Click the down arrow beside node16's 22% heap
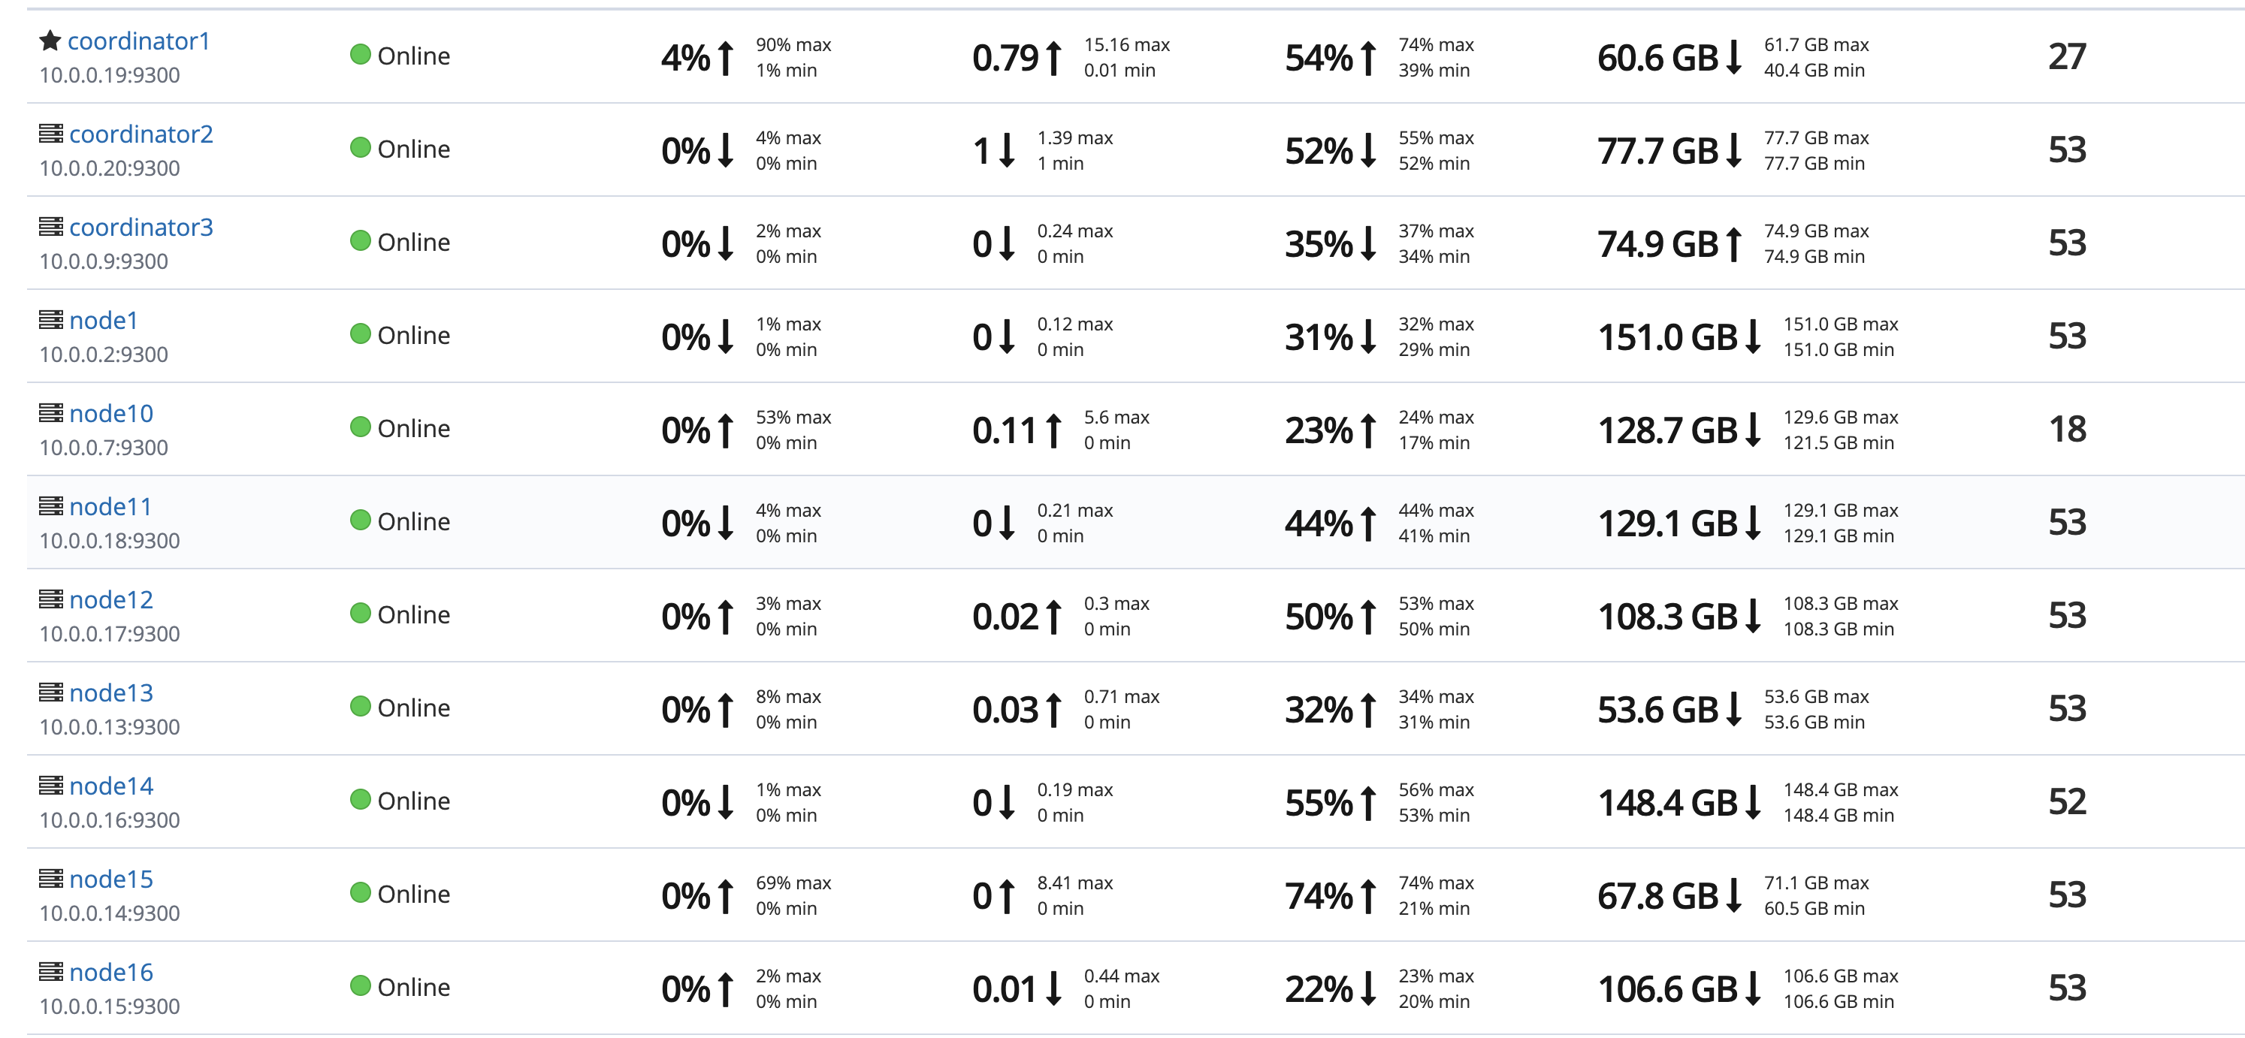The width and height of the screenshot is (2245, 1038). click(1368, 988)
